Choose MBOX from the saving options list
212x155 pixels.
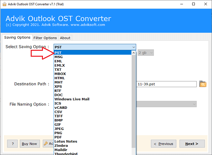coord(60,74)
